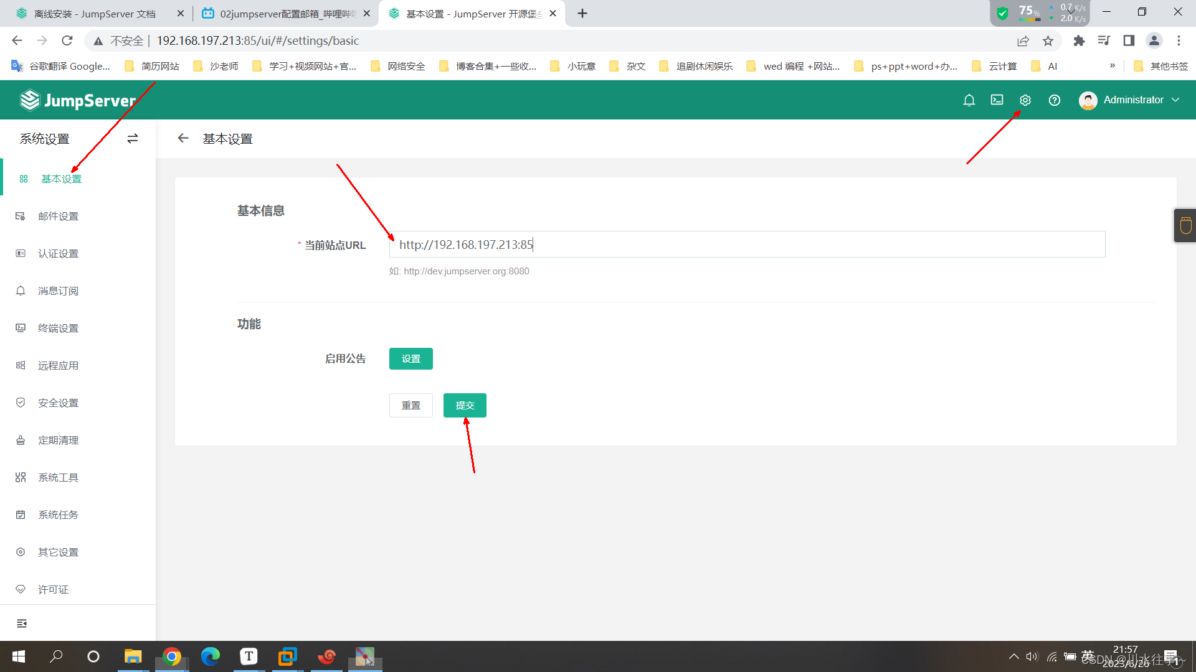Collapse sidebar with bottom menu toggle
1196x672 pixels.
[x=22, y=623]
